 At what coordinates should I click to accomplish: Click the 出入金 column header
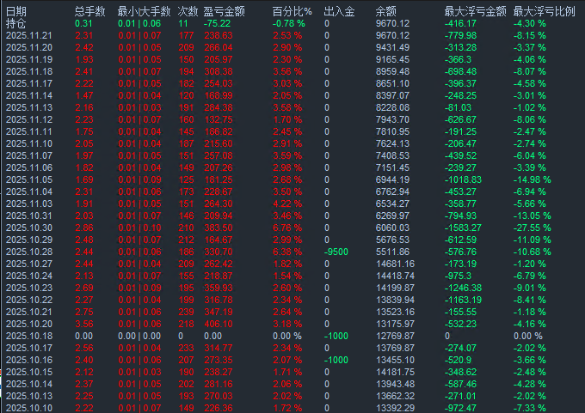(339, 11)
